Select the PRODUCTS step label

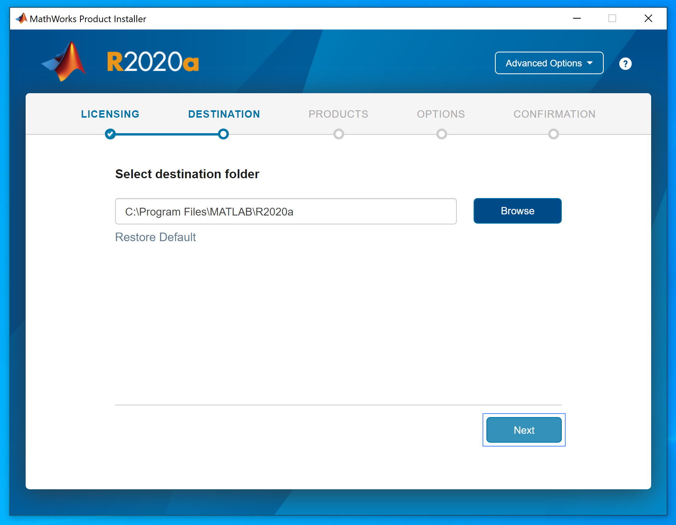click(338, 114)
